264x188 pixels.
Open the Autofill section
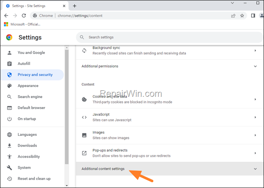click(33, 63)
